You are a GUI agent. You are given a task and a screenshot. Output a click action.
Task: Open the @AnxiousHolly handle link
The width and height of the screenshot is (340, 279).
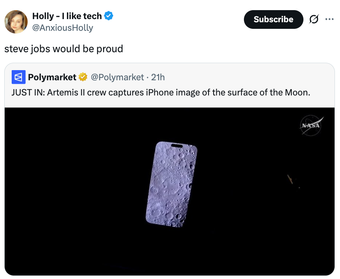[61, 28]
